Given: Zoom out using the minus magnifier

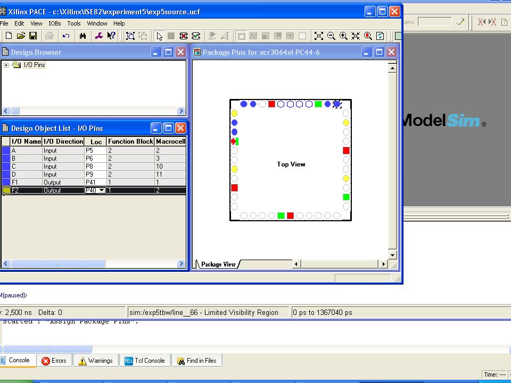Looking at the screenshot, I should (x=331, y=36).
